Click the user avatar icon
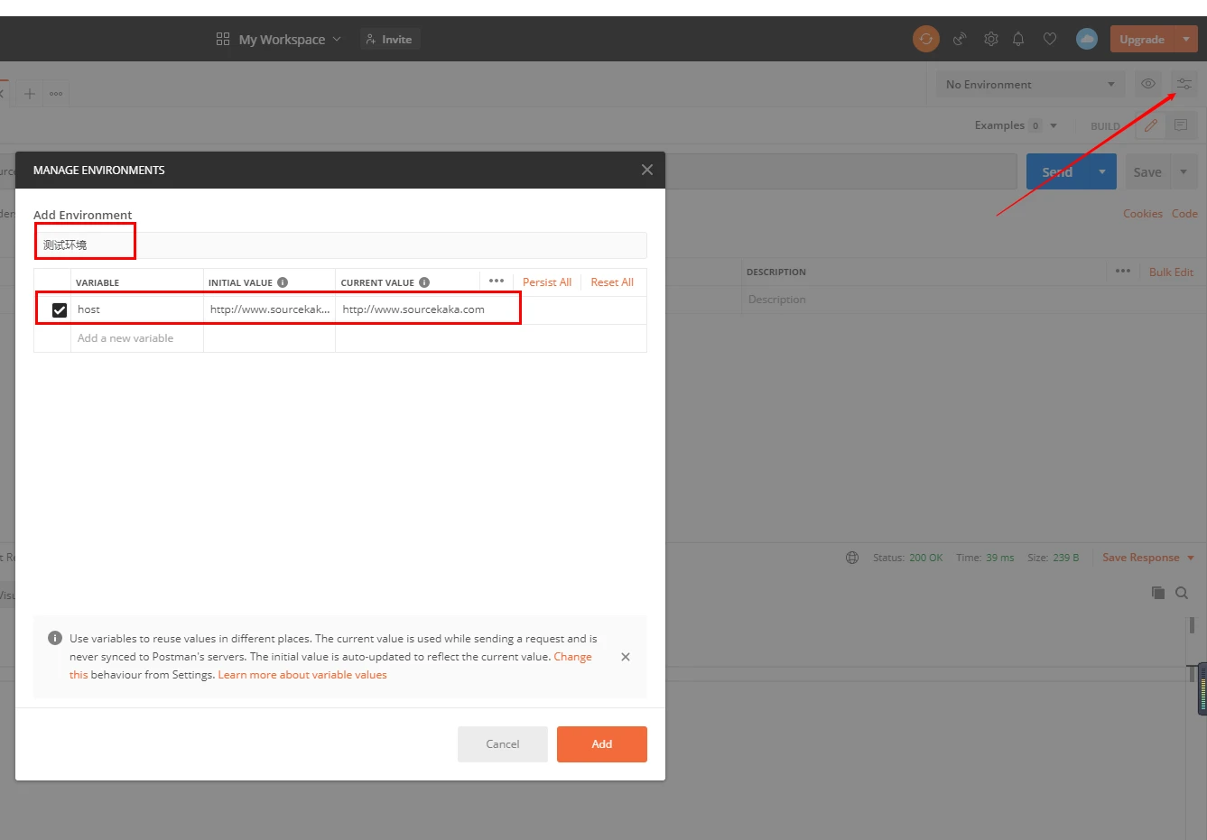1207x840 pixels. coord(1086,39)
